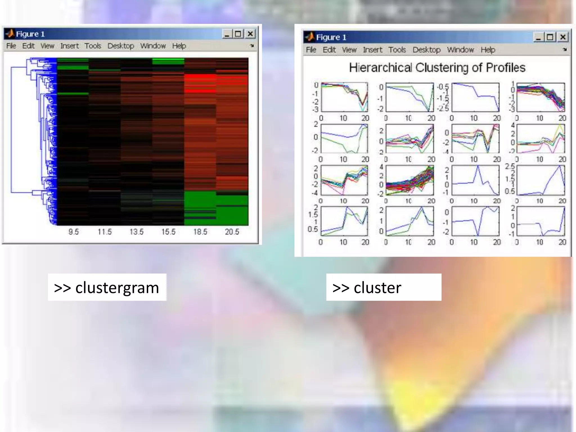Click MATLAB logo icon in clustergram window title
The image size is (576, 432).
click(10, 34)
